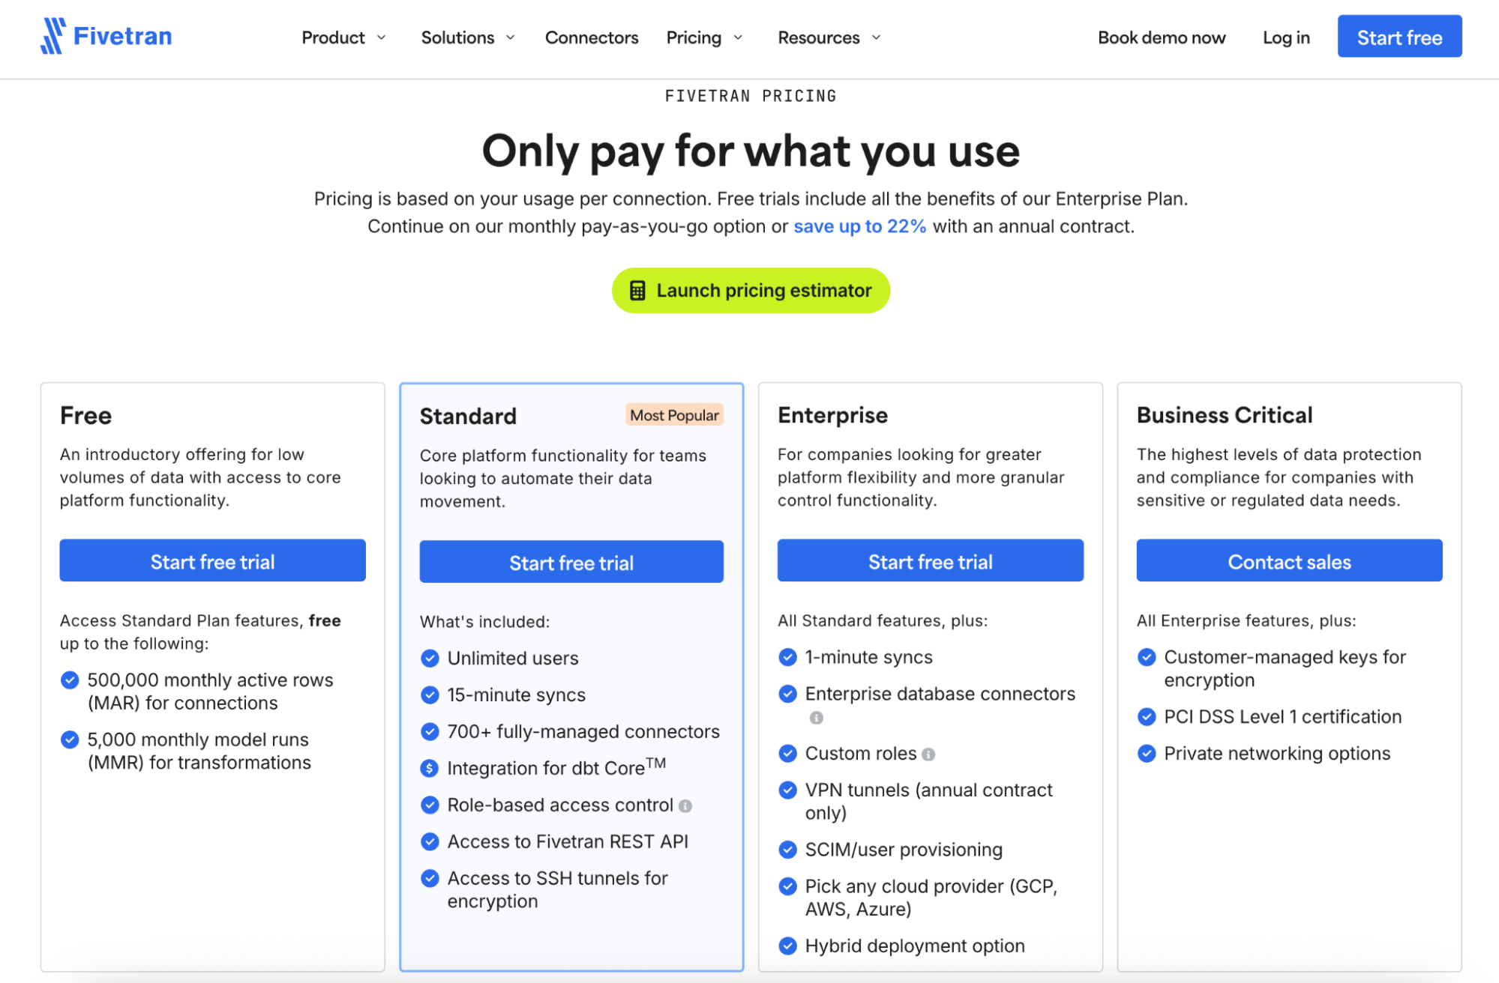Start free trial on the Free plan
Viewport: 1499px width, 983px height.
(212, 560)
